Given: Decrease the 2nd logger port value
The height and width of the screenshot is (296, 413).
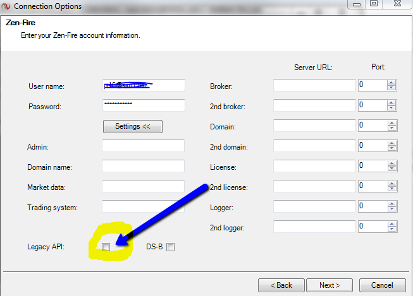Looking at the screenshot, I should click(x=392, y=229).
